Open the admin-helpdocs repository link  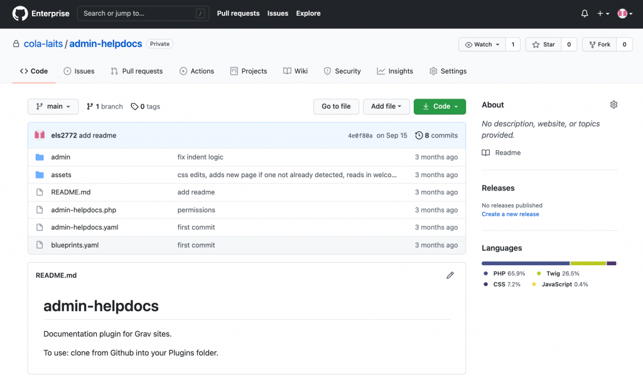105,44
